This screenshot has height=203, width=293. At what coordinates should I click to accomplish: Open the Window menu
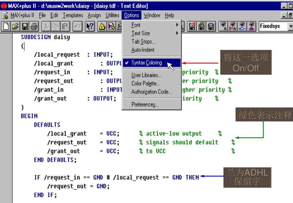[152, 15]
